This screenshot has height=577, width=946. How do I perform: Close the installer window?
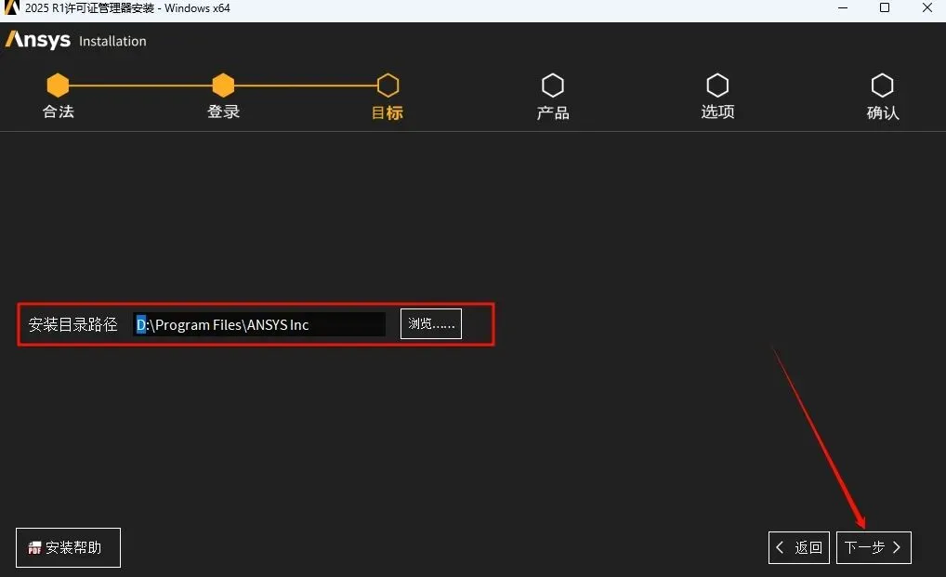coord(927,7)
